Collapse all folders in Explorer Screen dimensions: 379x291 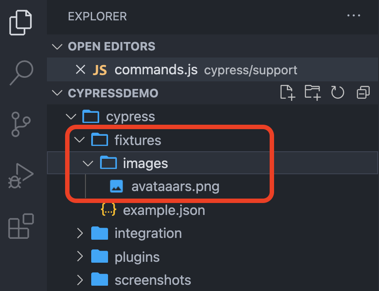pos(363,93)
